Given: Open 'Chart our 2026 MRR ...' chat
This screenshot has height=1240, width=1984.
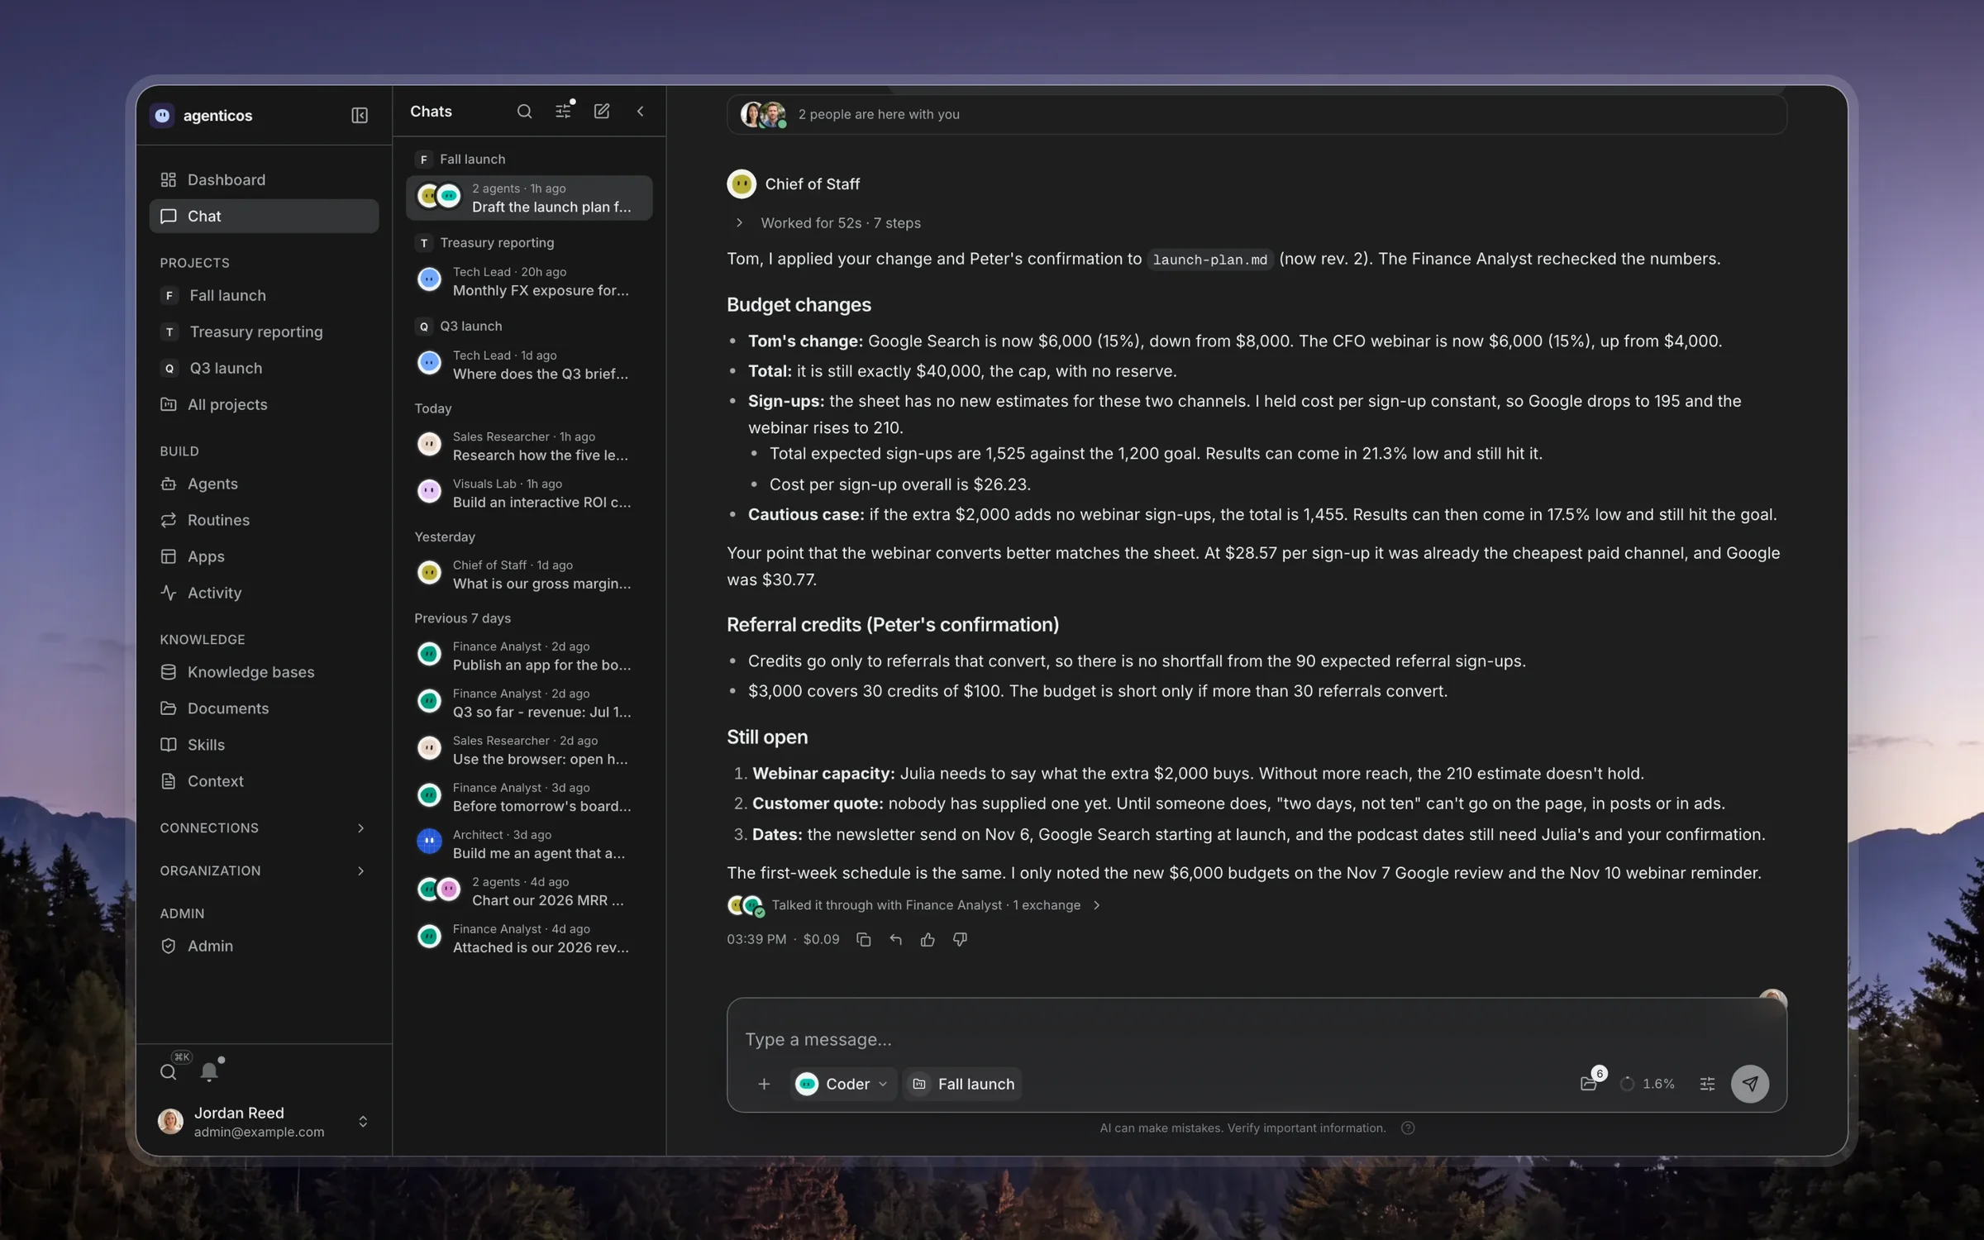Looking at the screenshot, I should 529,891.
